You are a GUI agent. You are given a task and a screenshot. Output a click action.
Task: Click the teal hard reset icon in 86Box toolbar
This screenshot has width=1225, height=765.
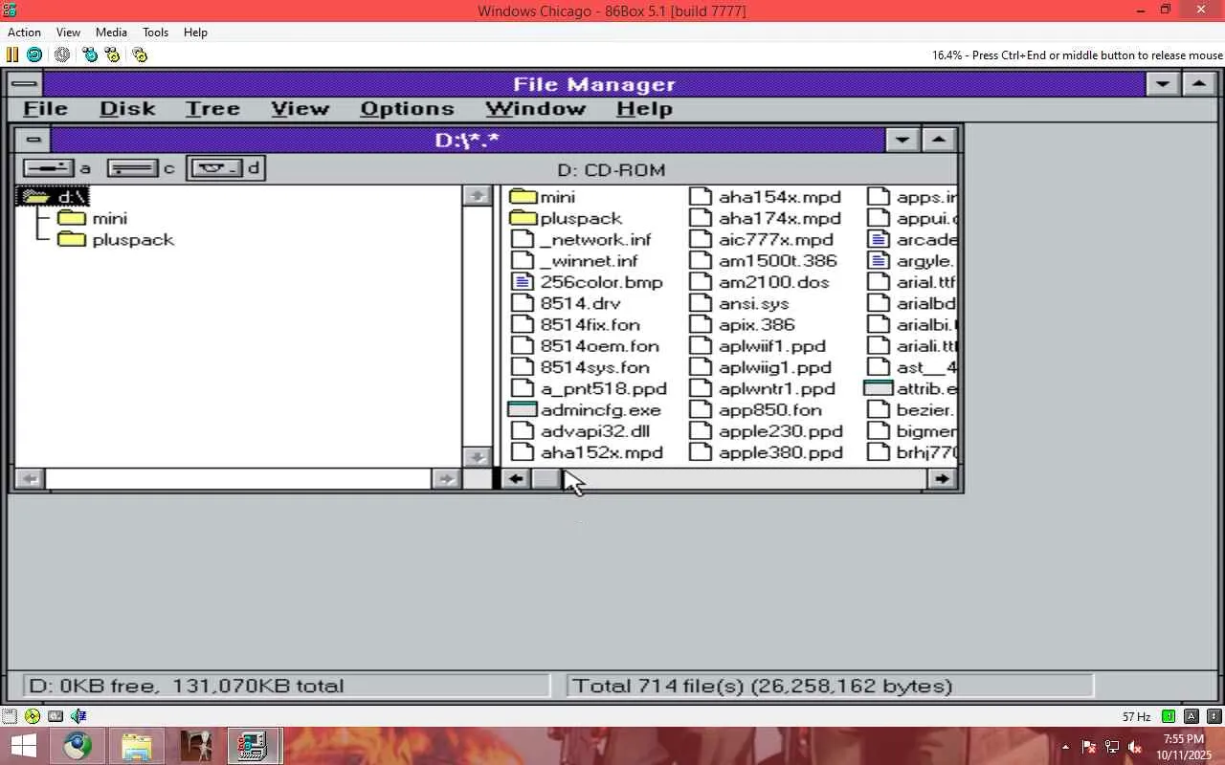(x=34, y=55)
